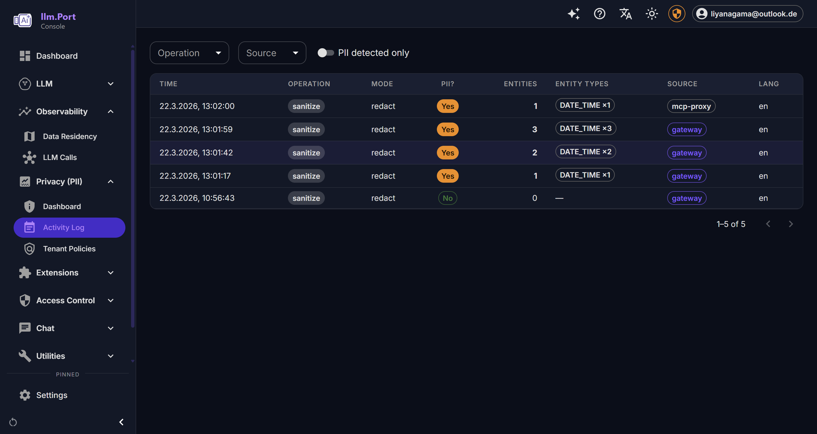Open the AI sparkle assistant icon
The height and width of the screenshot is (434, 817).
coord(573,14)
